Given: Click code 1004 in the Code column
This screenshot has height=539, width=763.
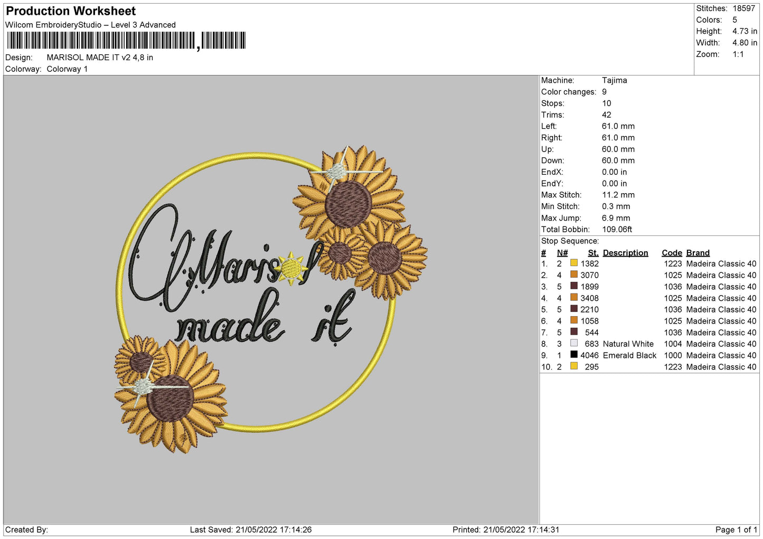Looking at the screenshot, I should point(673,344).
